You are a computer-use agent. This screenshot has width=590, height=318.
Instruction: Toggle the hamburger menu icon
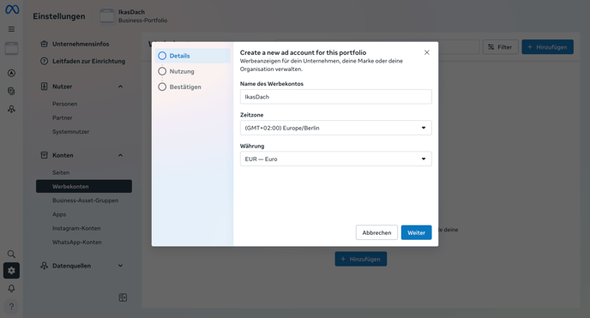click(12, 29)
